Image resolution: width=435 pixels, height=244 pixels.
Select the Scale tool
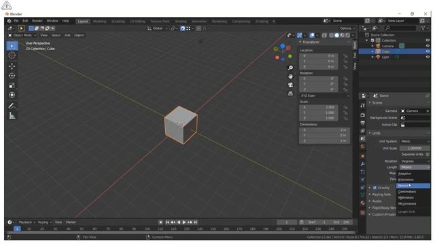point(12,85)
